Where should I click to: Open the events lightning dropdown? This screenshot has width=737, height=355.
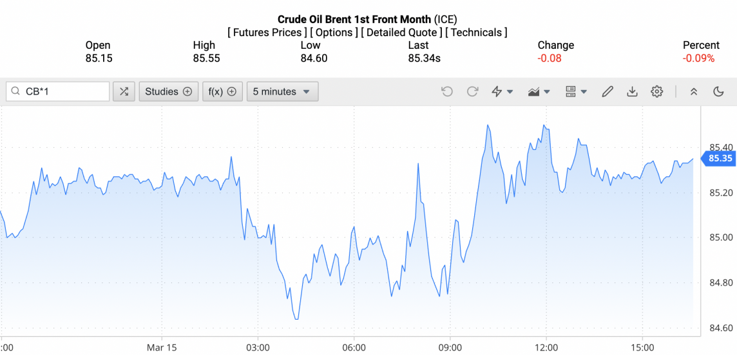point(502,91)
